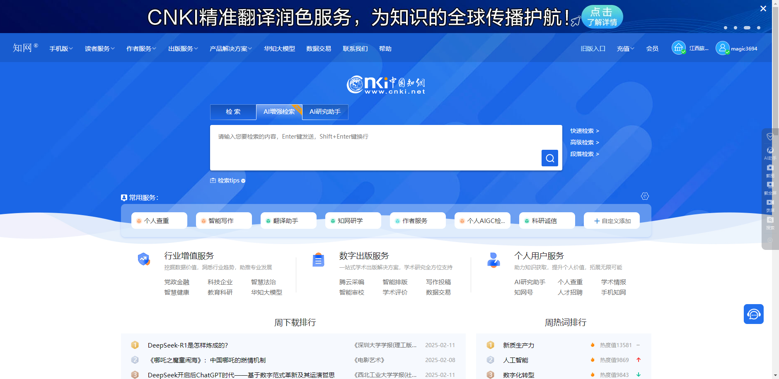Open hot word 人工智能
Screen dimensions: 779x379
click(515, 360)
